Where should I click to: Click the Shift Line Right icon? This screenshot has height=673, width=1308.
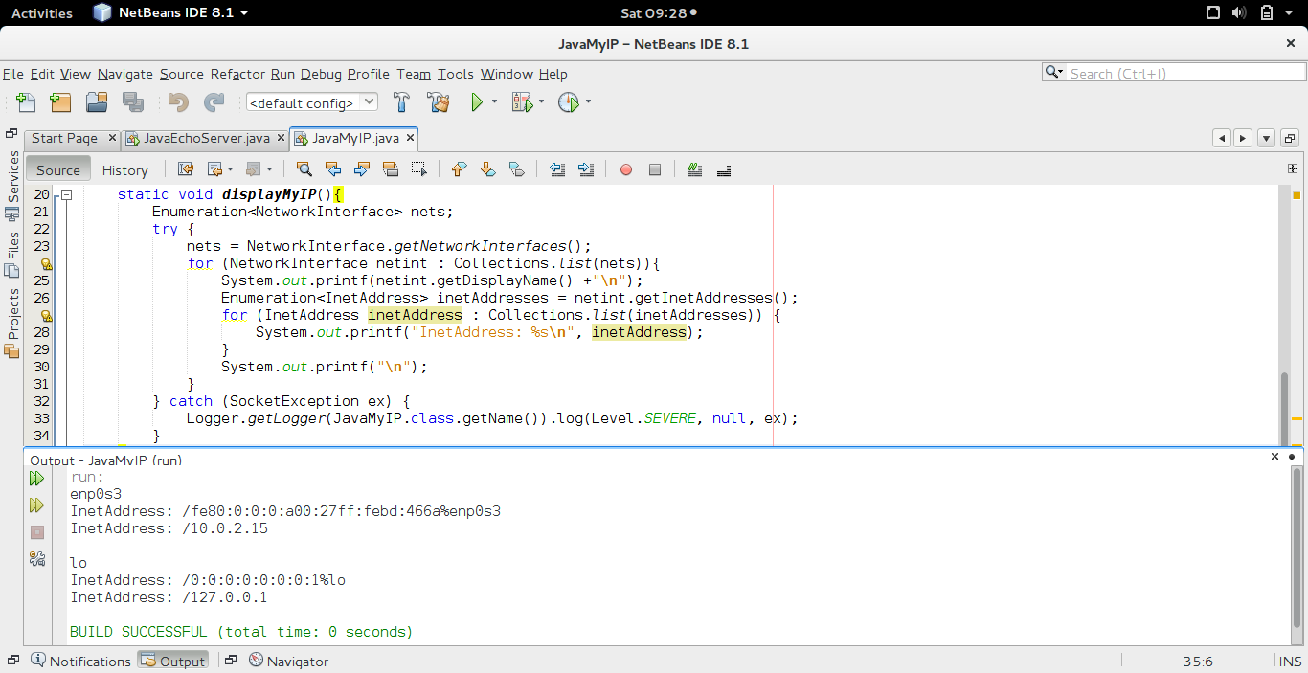(587, 169)
